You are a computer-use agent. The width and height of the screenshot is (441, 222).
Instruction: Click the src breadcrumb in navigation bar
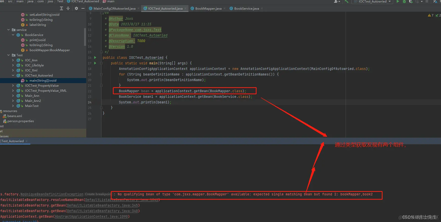coord(10,2)
